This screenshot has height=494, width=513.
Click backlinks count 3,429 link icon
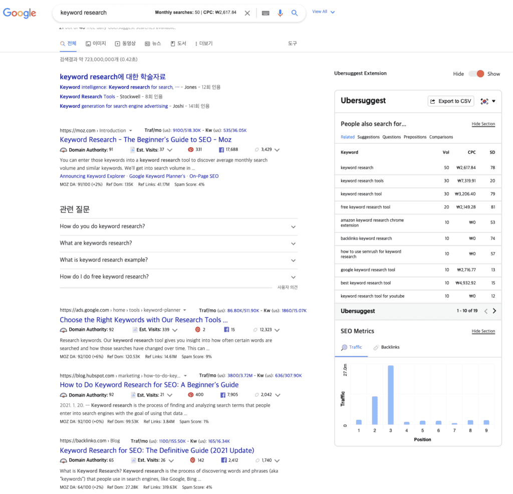[257, 149]
